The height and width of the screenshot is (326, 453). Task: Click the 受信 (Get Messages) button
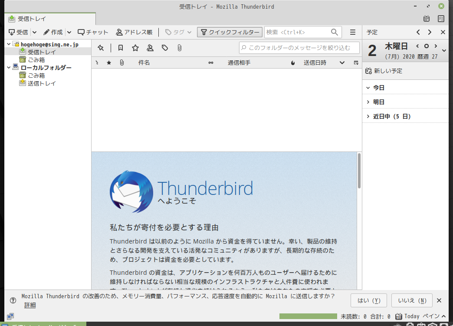pos(18,32)
